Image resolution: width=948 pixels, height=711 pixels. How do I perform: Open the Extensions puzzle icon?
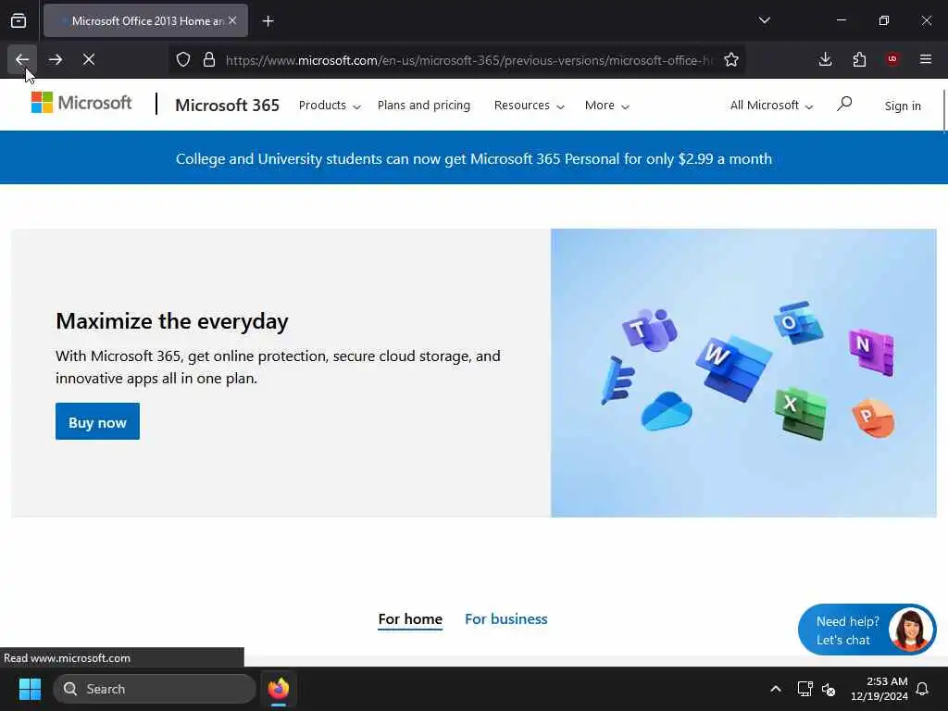click(859, 59)
